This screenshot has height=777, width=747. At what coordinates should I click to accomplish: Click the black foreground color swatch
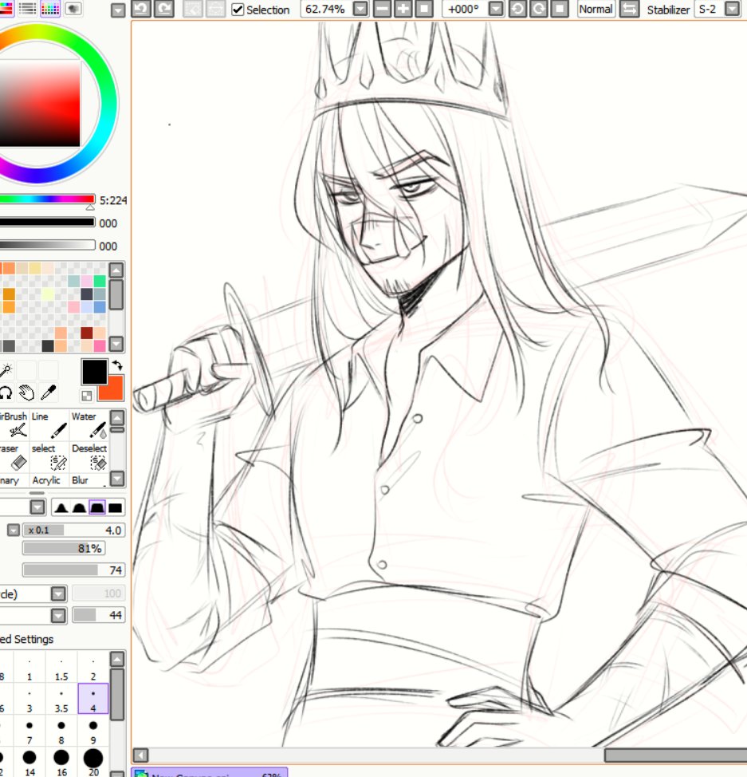point(94,372)
